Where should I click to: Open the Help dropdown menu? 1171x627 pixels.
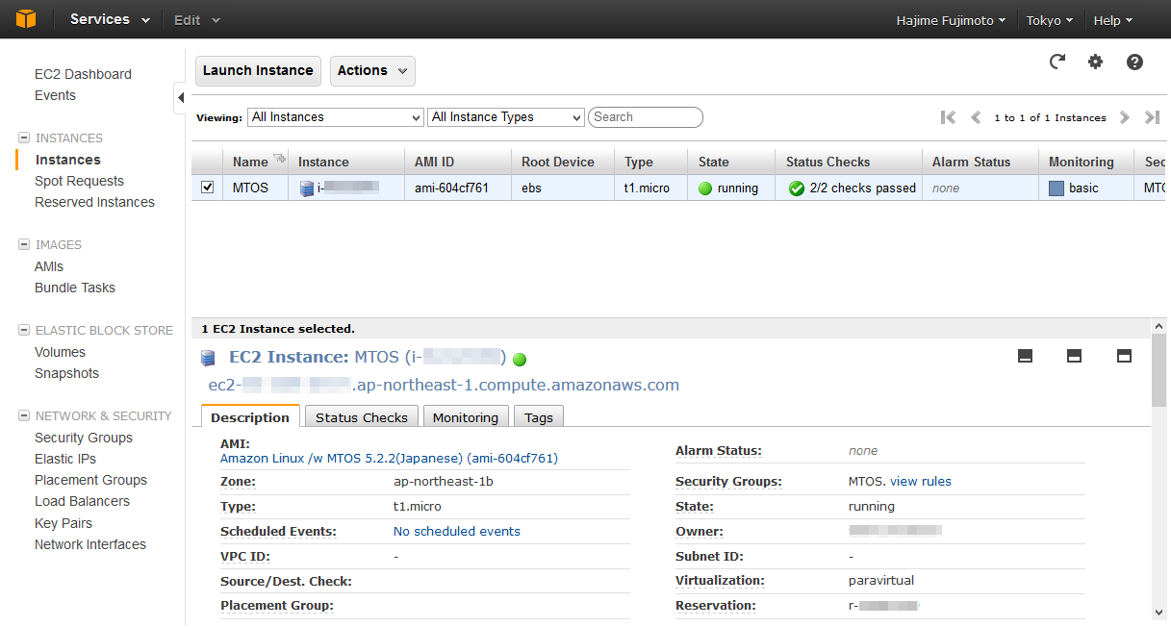(1113, 20)
